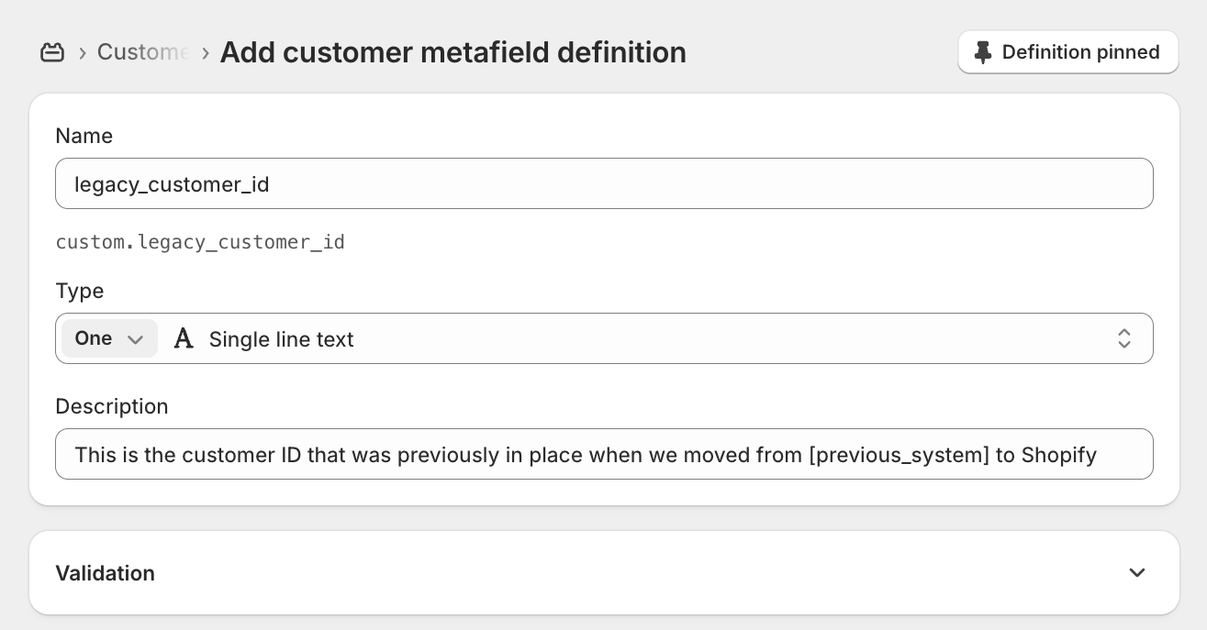Click the small chevron next to One
The width and height of the screenshot is (1207, 630).
point(135,339)
